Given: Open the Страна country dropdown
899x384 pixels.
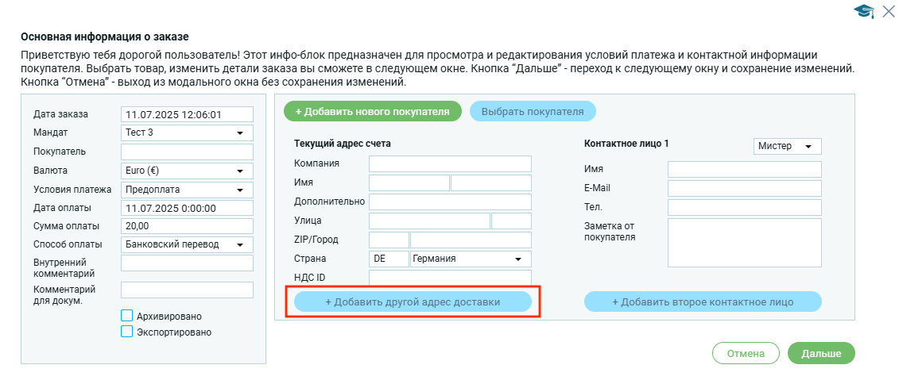Looking at the screenshot, I should (x=470, y=259).
